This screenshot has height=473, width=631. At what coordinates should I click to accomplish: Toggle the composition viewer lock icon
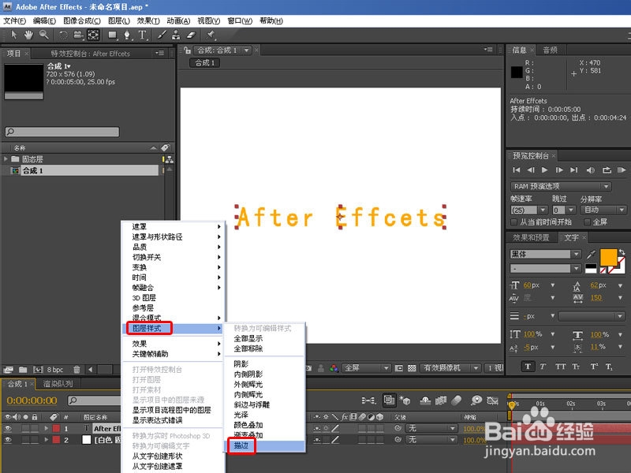click(187, 50)
